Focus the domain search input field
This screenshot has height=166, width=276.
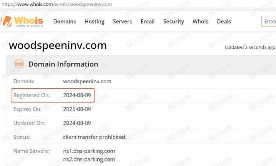click(x=269, y=21)
